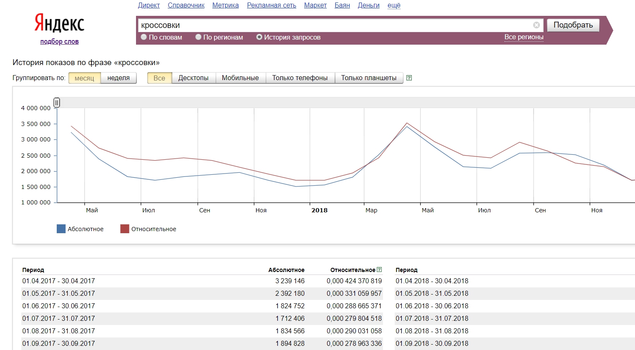Viewport: 635px width, 350px height.
Task: Open the Все регионы selector
Action: pos(524,37)
